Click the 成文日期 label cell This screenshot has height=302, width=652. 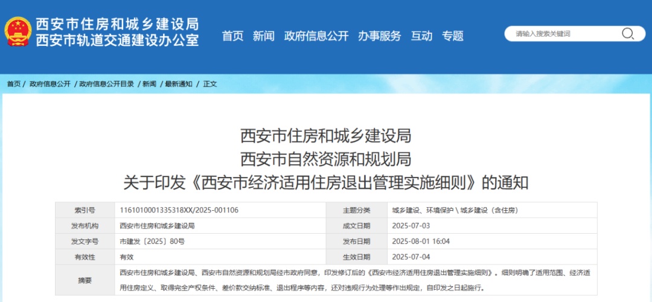356,226
